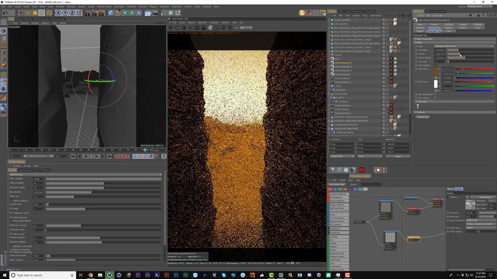Switch to the Render Settings tab
497x279 pixels.
[x=24, y=19]
